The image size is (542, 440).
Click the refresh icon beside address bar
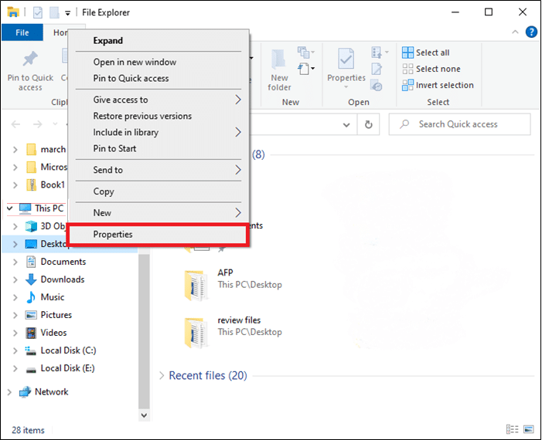click(369, 124)
